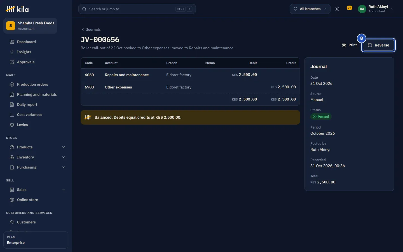The width and height of the screenshot is (403, 252).
Task: Click the Cost variances chart icon
Action: point(12,115)
